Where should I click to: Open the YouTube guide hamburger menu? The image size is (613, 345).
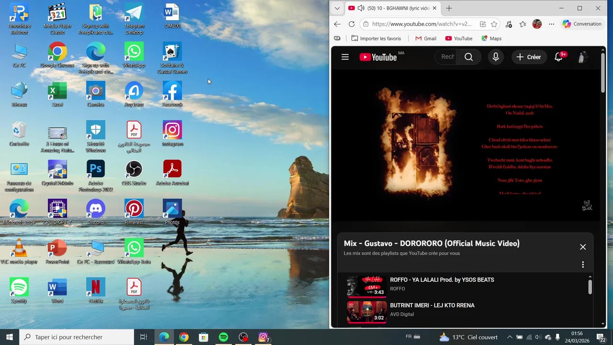point(345,57)
